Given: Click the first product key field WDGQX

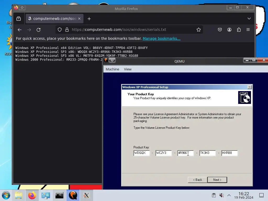Looking at the screenshot, I should click(142, 153).
